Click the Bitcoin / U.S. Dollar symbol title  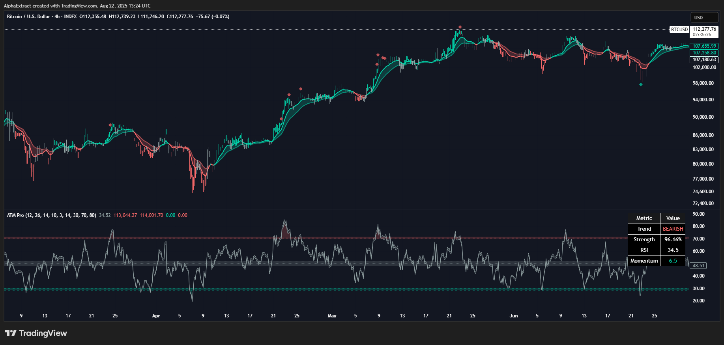click(x=28, y=17)
